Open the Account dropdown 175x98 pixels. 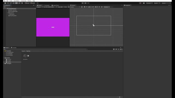coord(149,3)
